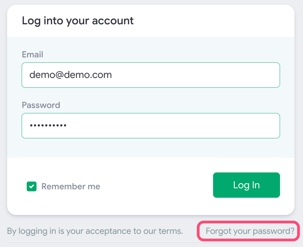Screen dimensions: 303x247
Task: Click the terms acceptance text
Action: [x=95, y=231]
